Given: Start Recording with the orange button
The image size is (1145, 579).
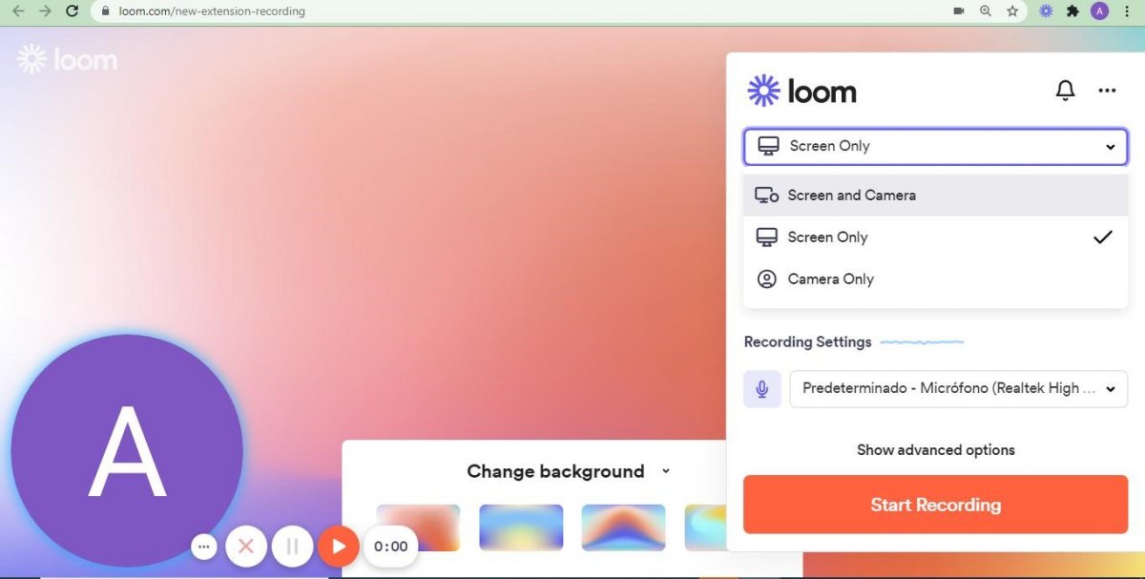Looking at the screenshot, I should (935, 505).
